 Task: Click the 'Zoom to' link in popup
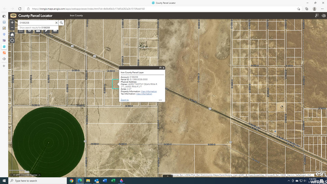pyautogui.click(x=125, y=100)
